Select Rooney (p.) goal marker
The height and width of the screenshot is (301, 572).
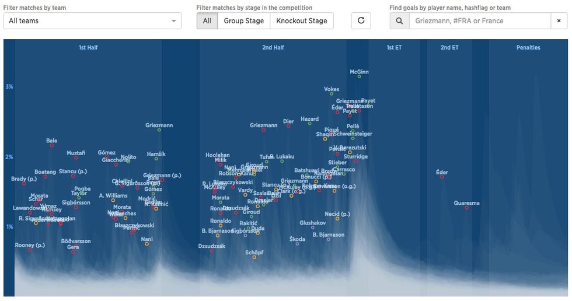click(30, 250)
